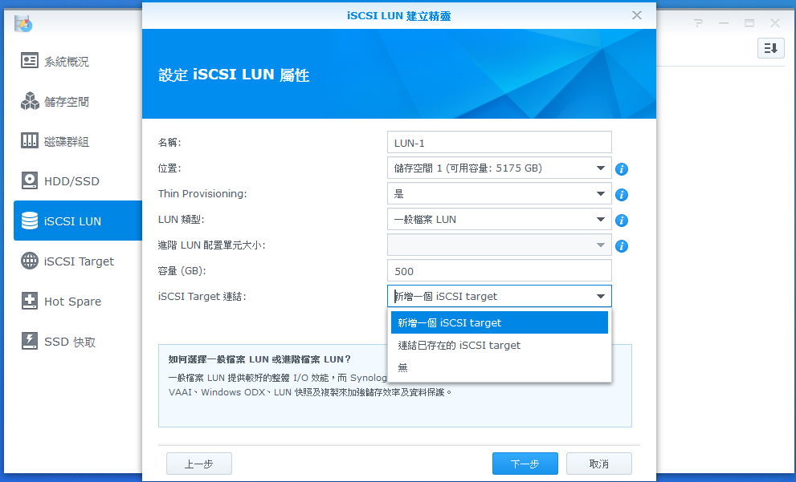Click the 如何選擇一般檔案 LUN help heading
The image size is (796, 482).
tap(259, 359)
